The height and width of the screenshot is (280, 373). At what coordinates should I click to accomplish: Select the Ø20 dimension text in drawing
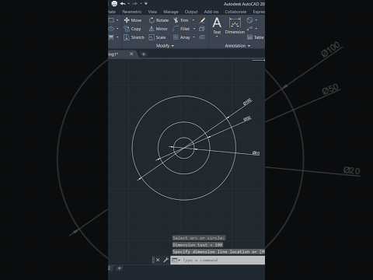pos(256,153)
